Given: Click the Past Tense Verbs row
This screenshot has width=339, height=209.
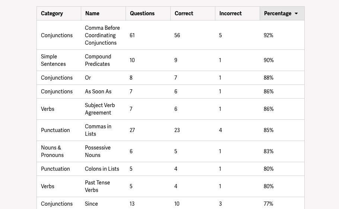Looking at the screenshot, I should click(x=171, y=186).
